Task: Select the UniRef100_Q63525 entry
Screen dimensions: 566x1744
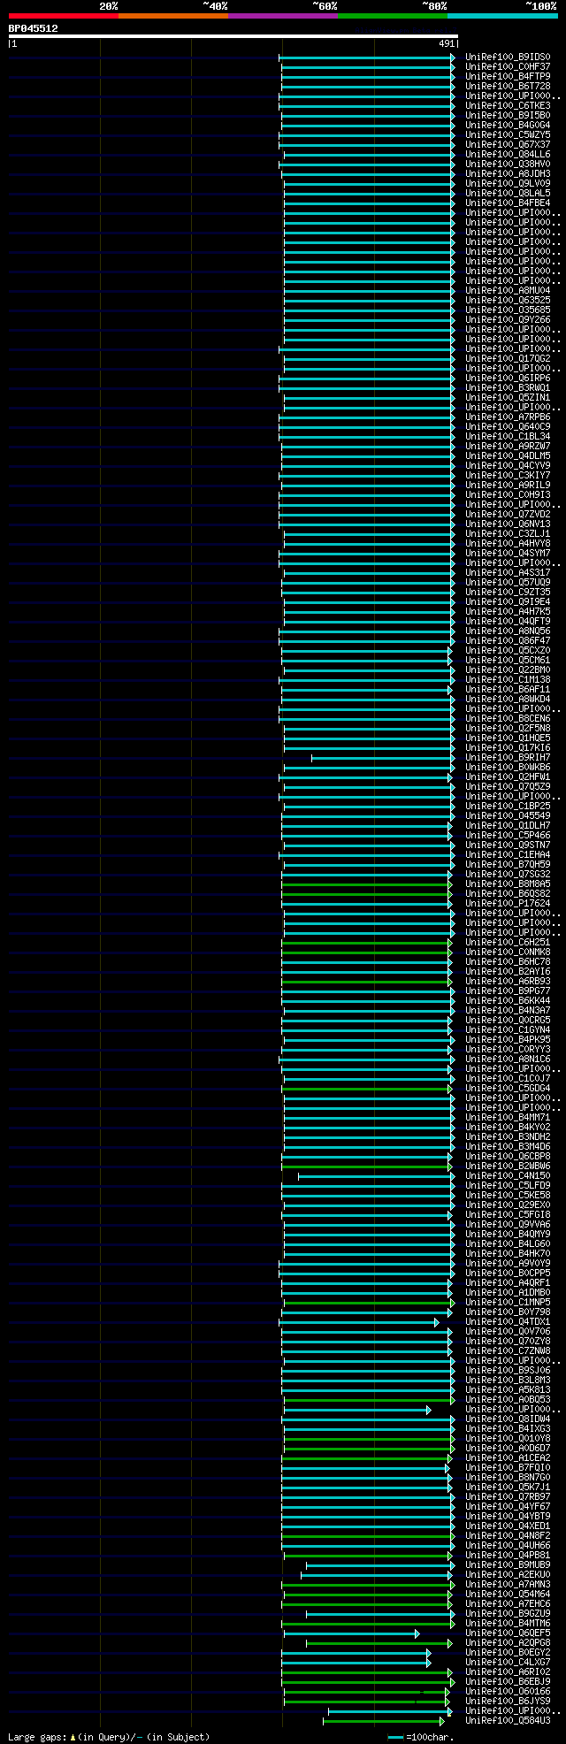Action: point(508,301)
